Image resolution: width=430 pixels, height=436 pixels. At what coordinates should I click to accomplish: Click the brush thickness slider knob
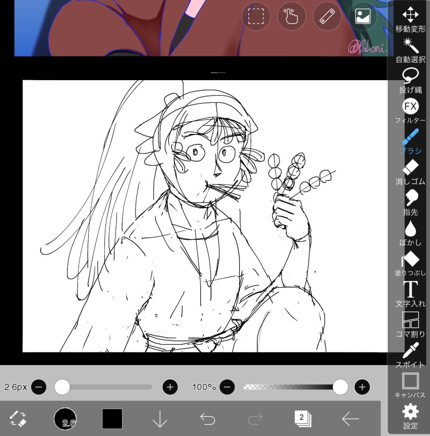coord(62,387)
